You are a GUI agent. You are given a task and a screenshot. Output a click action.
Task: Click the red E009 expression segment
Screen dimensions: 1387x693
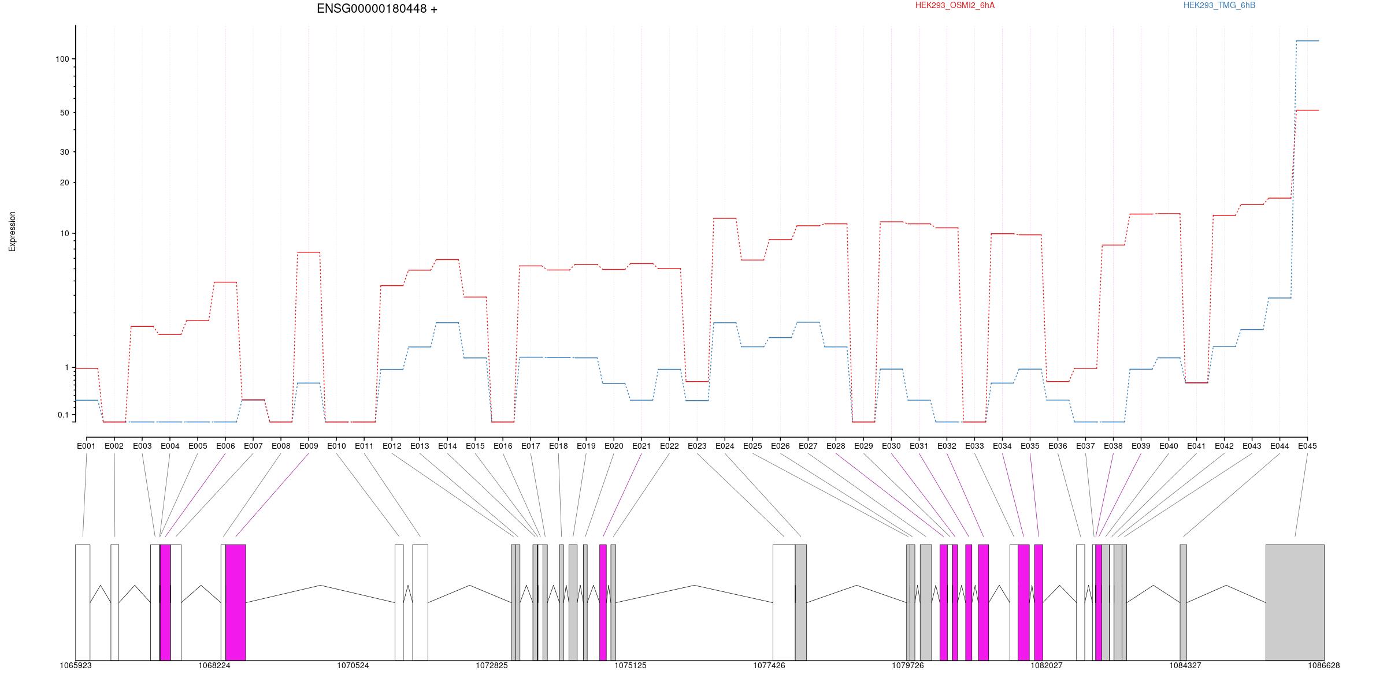pos(309,252)
